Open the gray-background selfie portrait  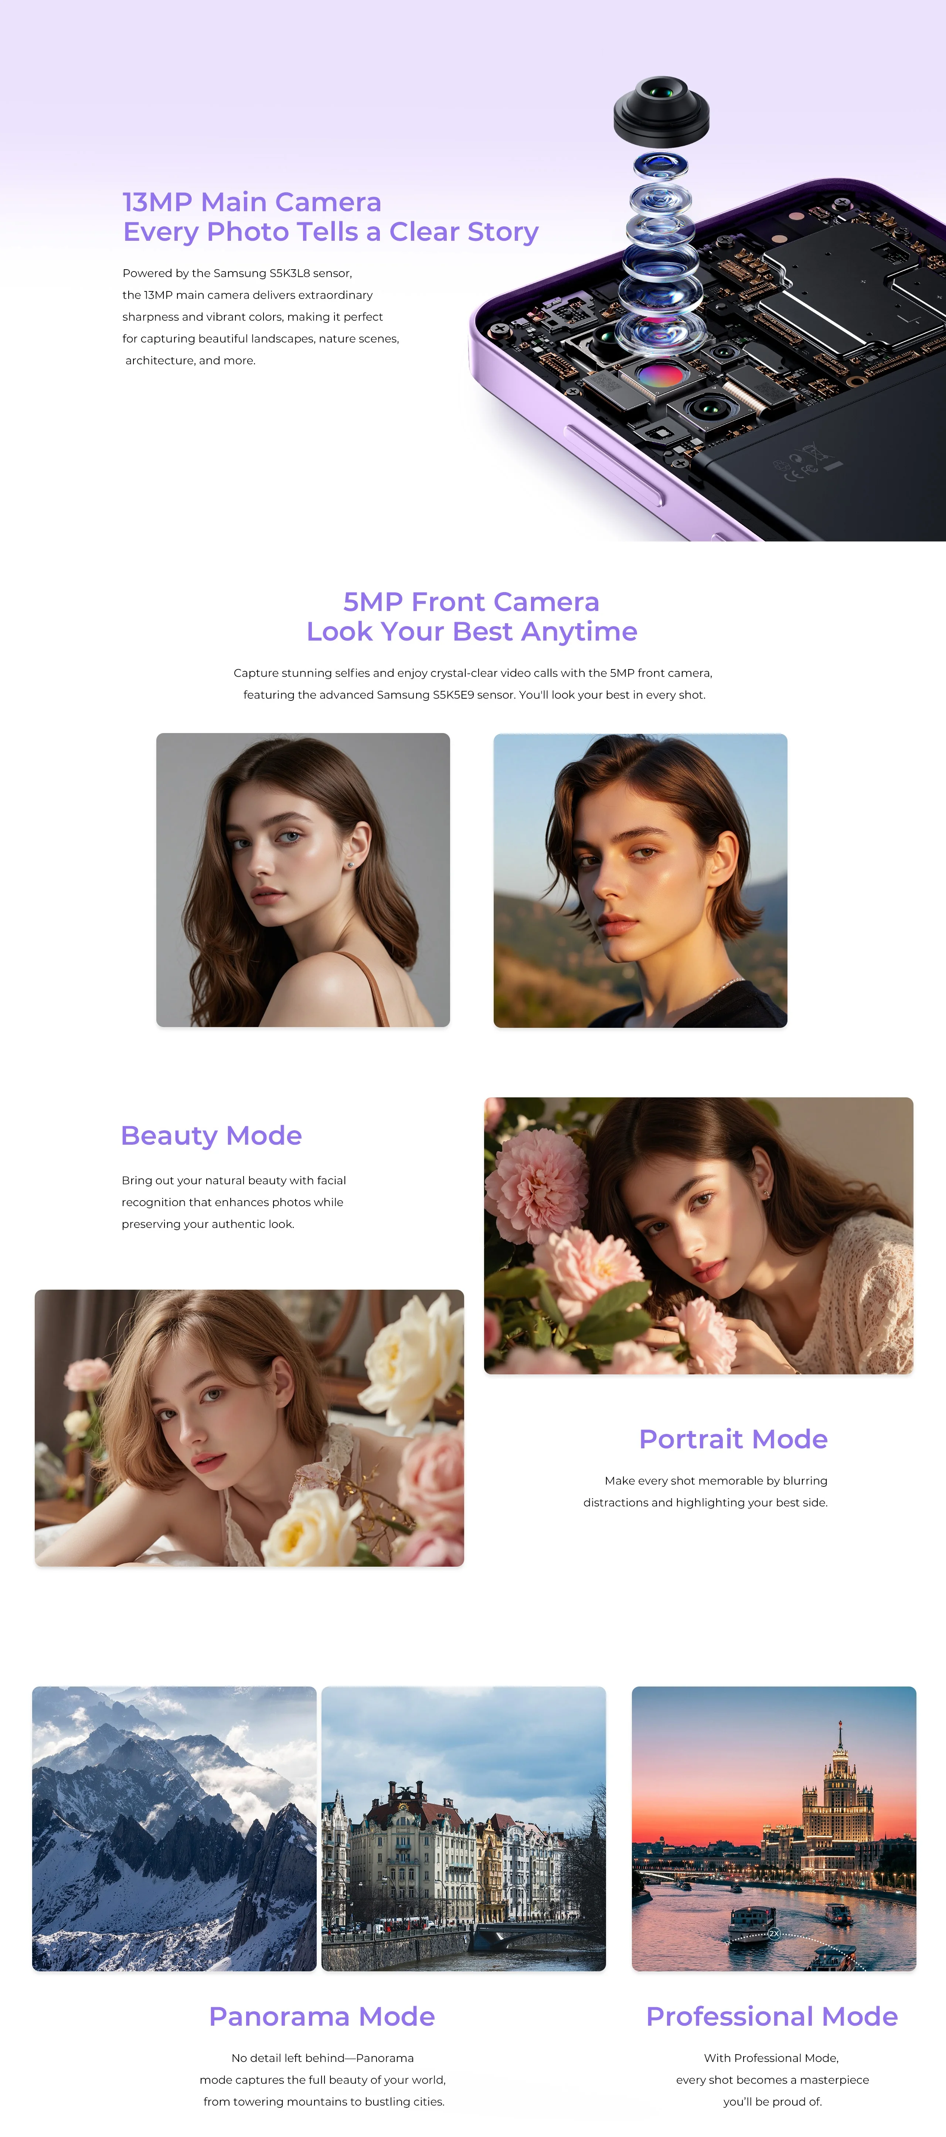tap(303, 880)
